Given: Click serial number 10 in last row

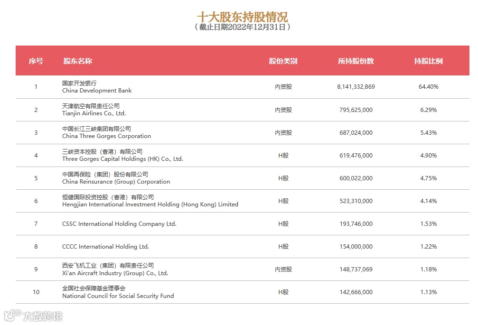Looking at the screenshot, I should pos(36,292).
